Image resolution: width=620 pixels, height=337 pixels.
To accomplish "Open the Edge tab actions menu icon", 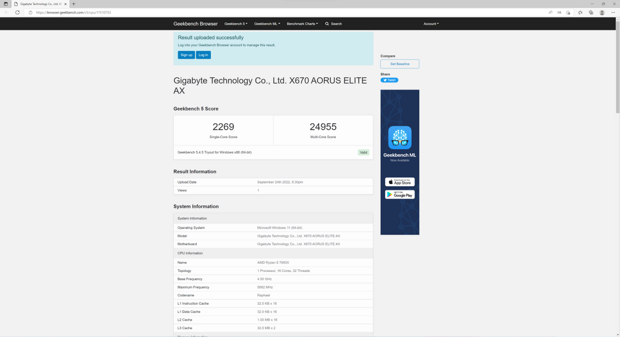I will [6, 4].
